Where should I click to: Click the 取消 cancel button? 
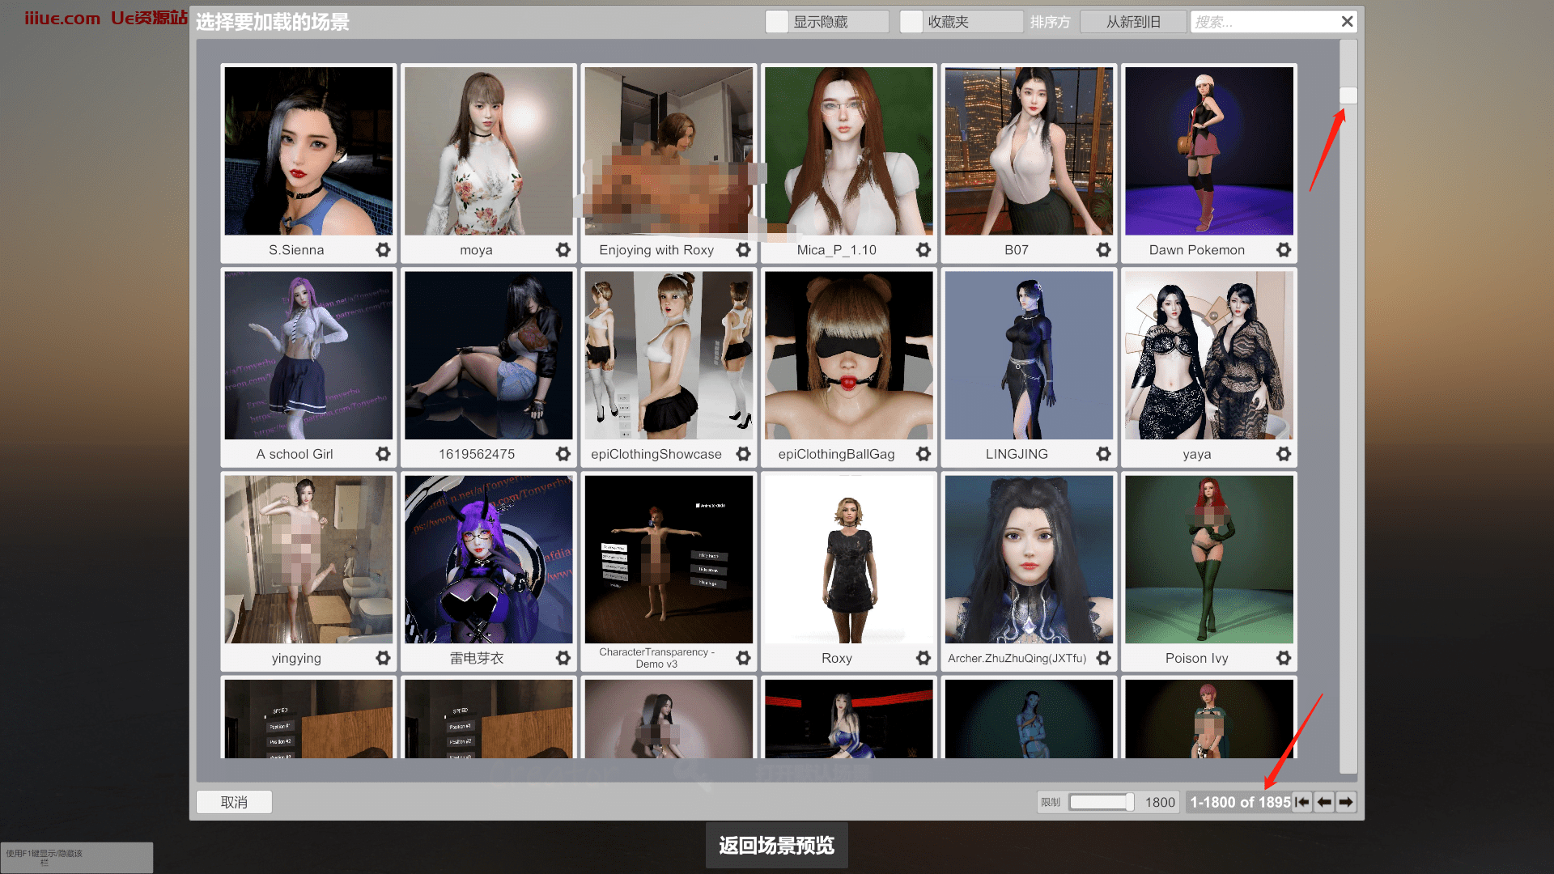coord(234,802)
